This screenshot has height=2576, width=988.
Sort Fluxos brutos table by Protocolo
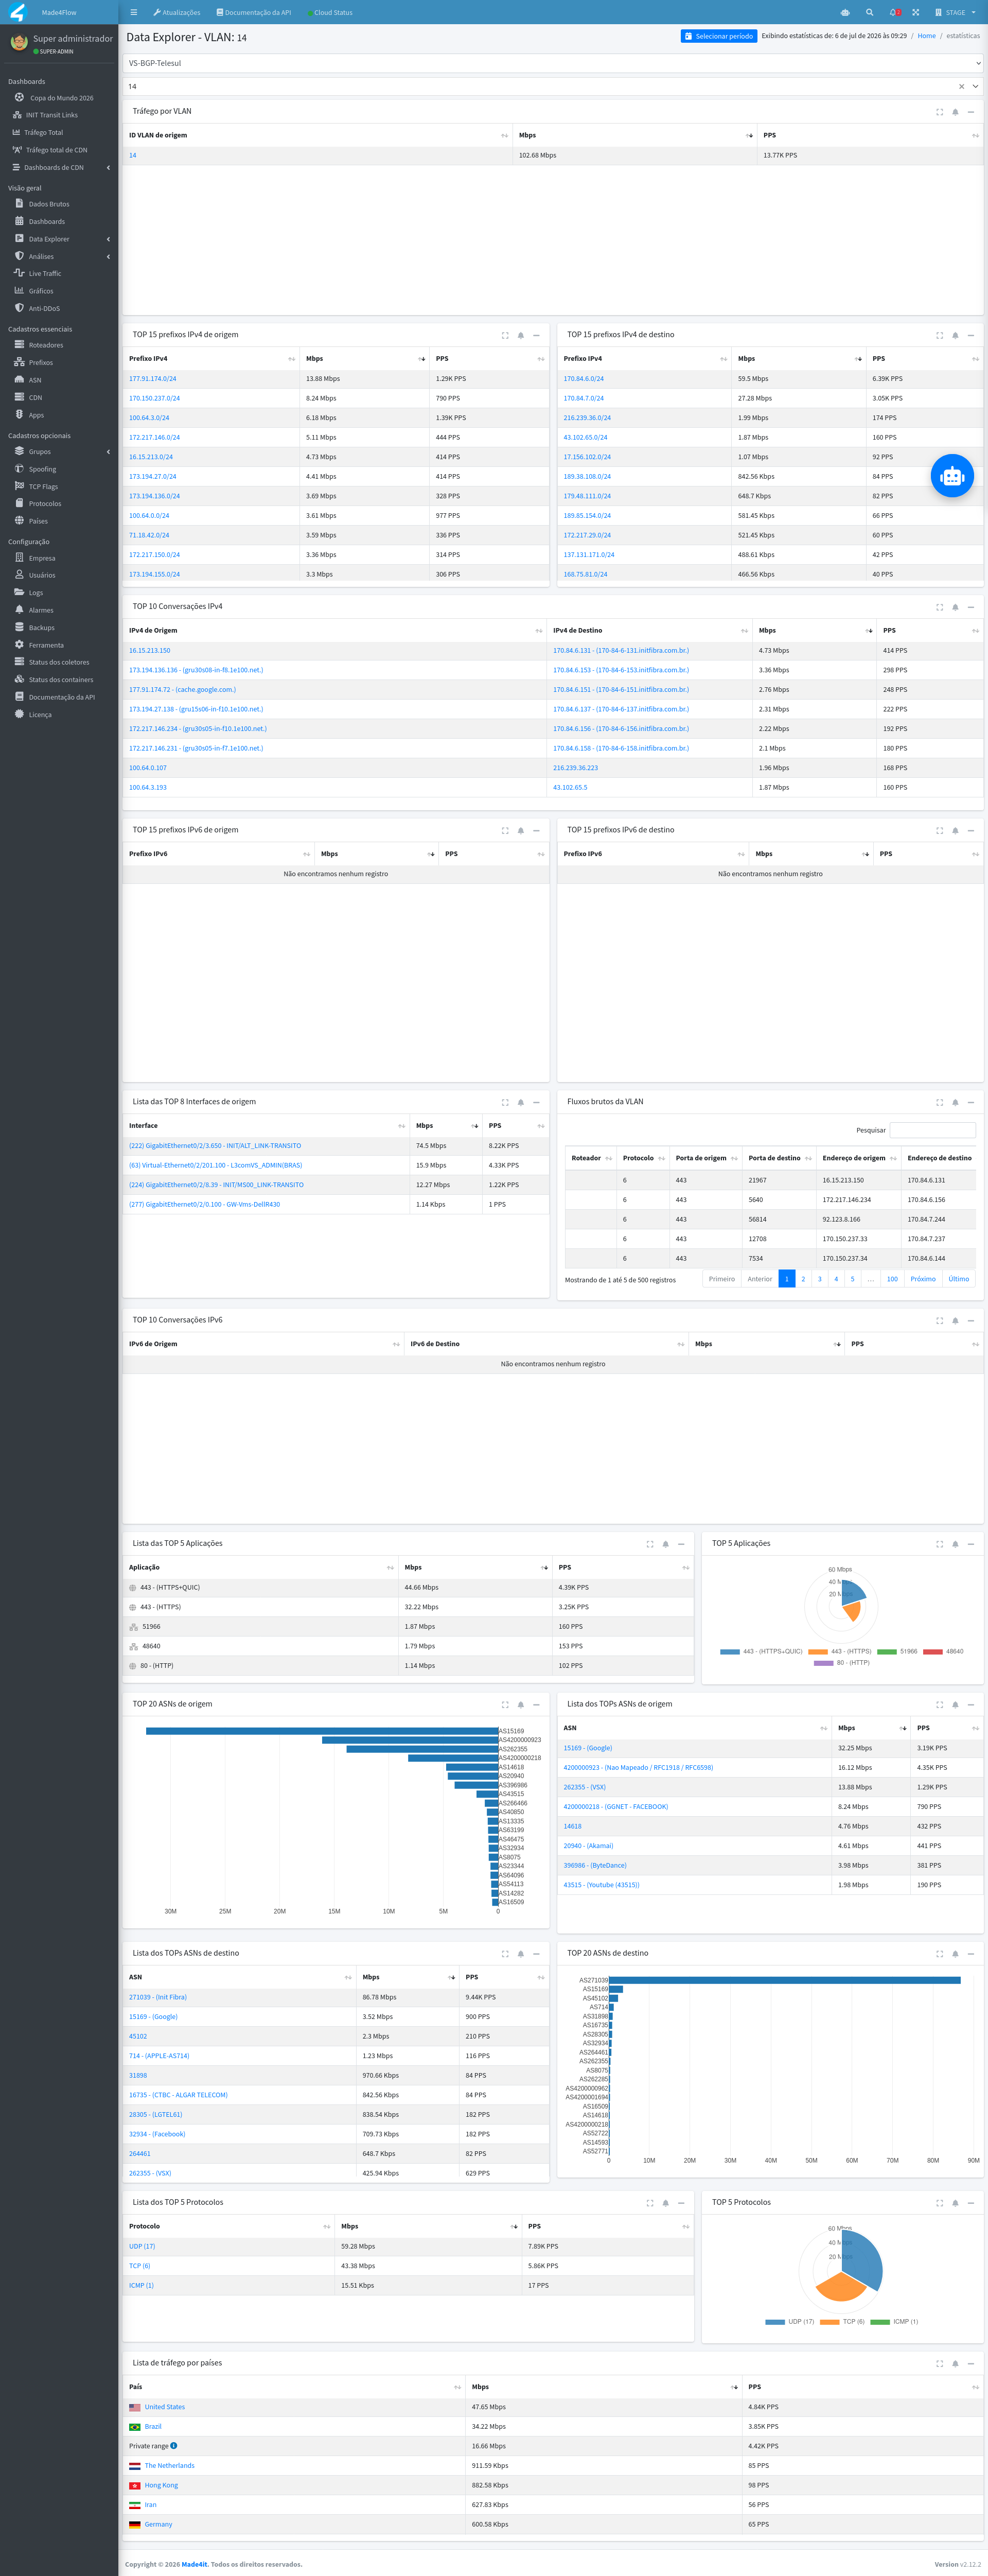[x=643, y=1158]
